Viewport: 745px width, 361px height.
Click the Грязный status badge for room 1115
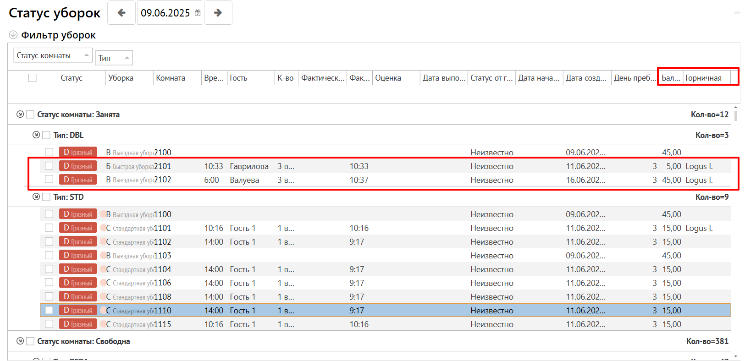click(x=78, y=324)
